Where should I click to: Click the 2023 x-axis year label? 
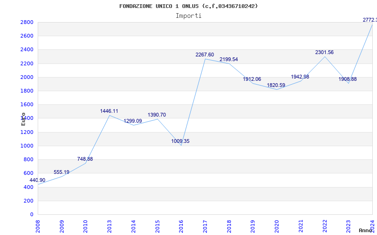click(x=349, y=227)
